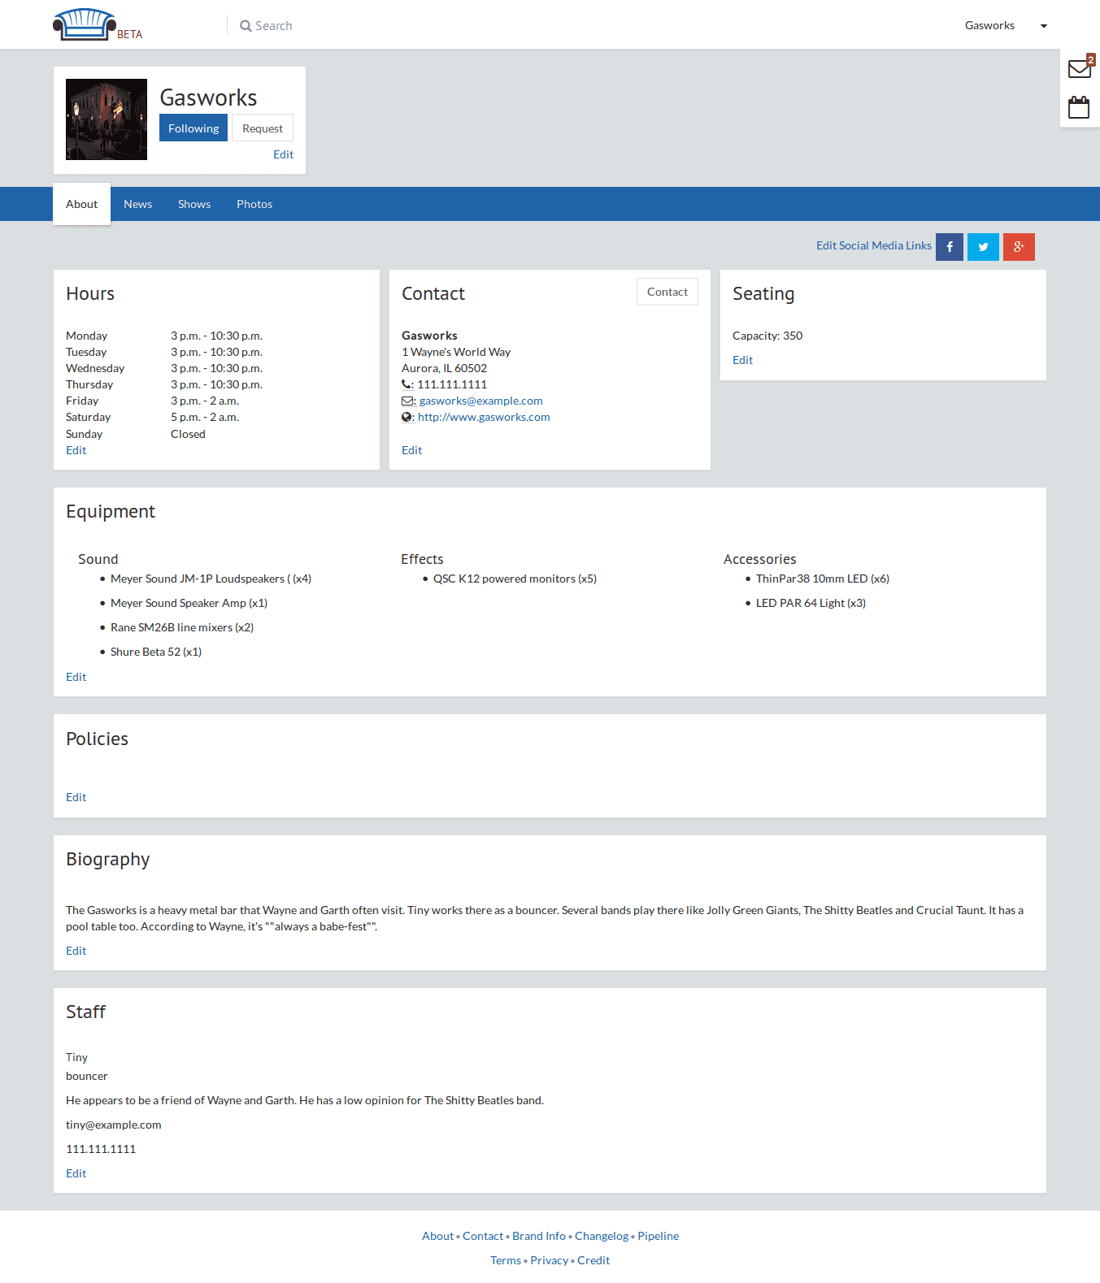This screenshot has width=1100, height=1283.
Task: Click Edit Social Media Links
Action: pos(874,245)
